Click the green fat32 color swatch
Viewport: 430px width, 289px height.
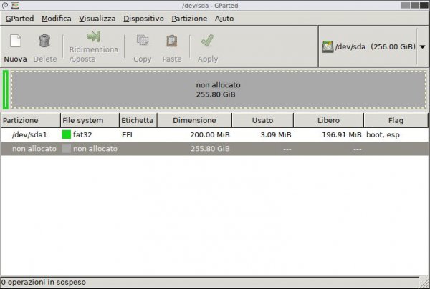coord(67,134)
